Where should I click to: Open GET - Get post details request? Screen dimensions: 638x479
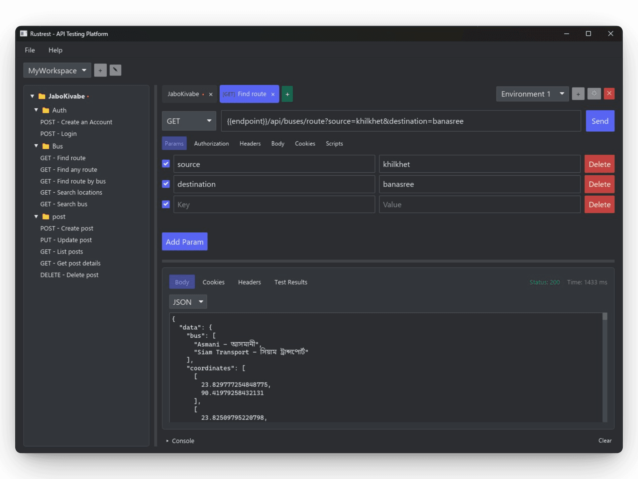tap(70, 263)
